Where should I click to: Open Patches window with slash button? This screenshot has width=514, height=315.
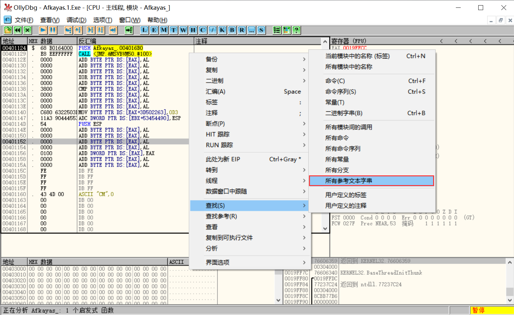coord(212,30)
